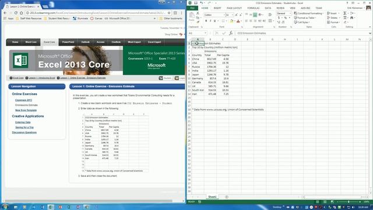Click the Chrome home icon

pos(22,13)
